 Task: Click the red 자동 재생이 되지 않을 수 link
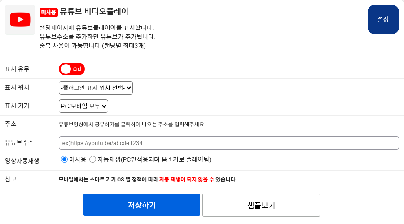point(186,180)
